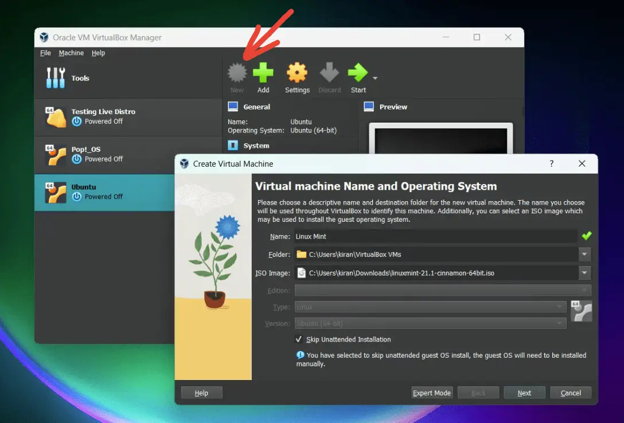
Task: Click the VirtualBox logo in Manager title bar
Action: point(44,37)
